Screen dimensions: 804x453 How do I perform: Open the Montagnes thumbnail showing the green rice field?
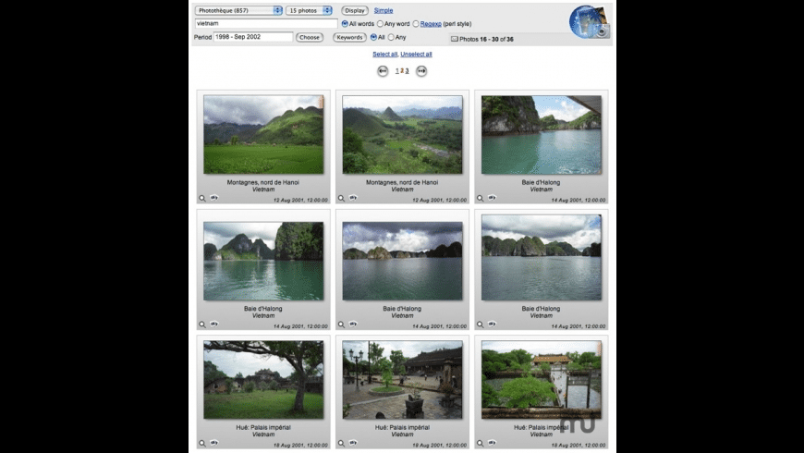point(263,134)
